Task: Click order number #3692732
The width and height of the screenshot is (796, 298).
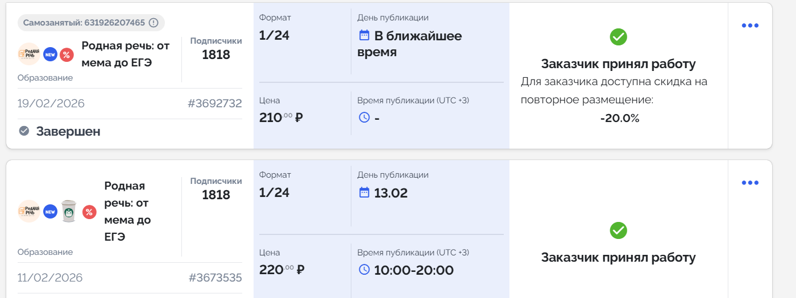Action: click(214, 103)
